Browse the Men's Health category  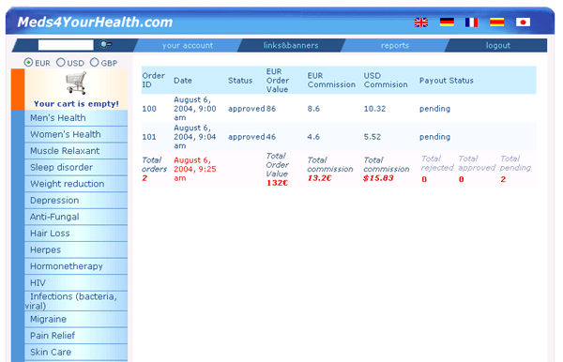tap(76, 117)
